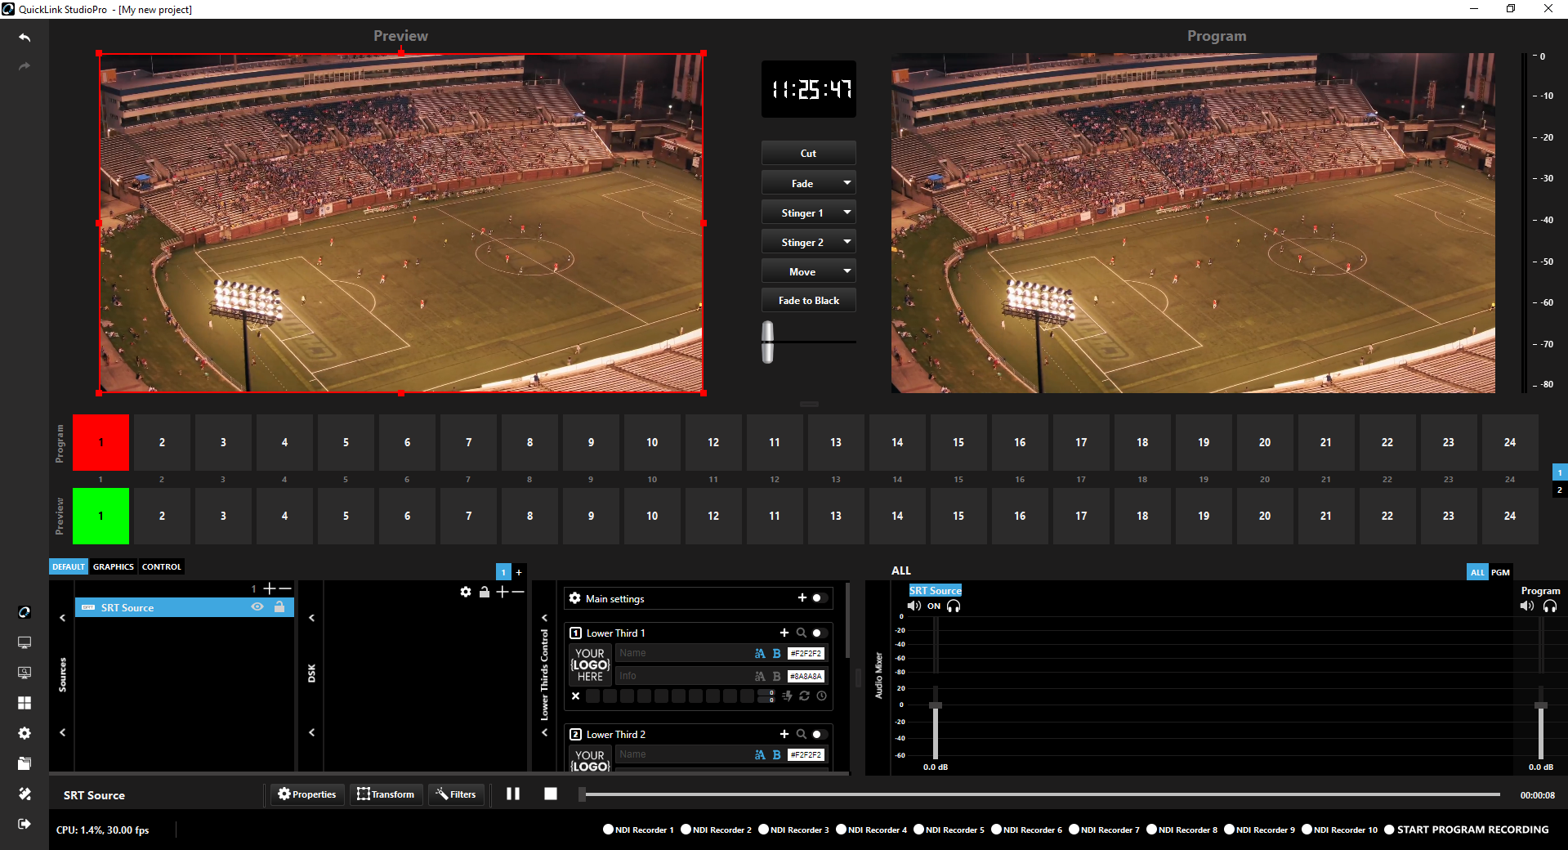
Task: Click the plus icon on Lower Third 1
Action: (x=784, y=633)
